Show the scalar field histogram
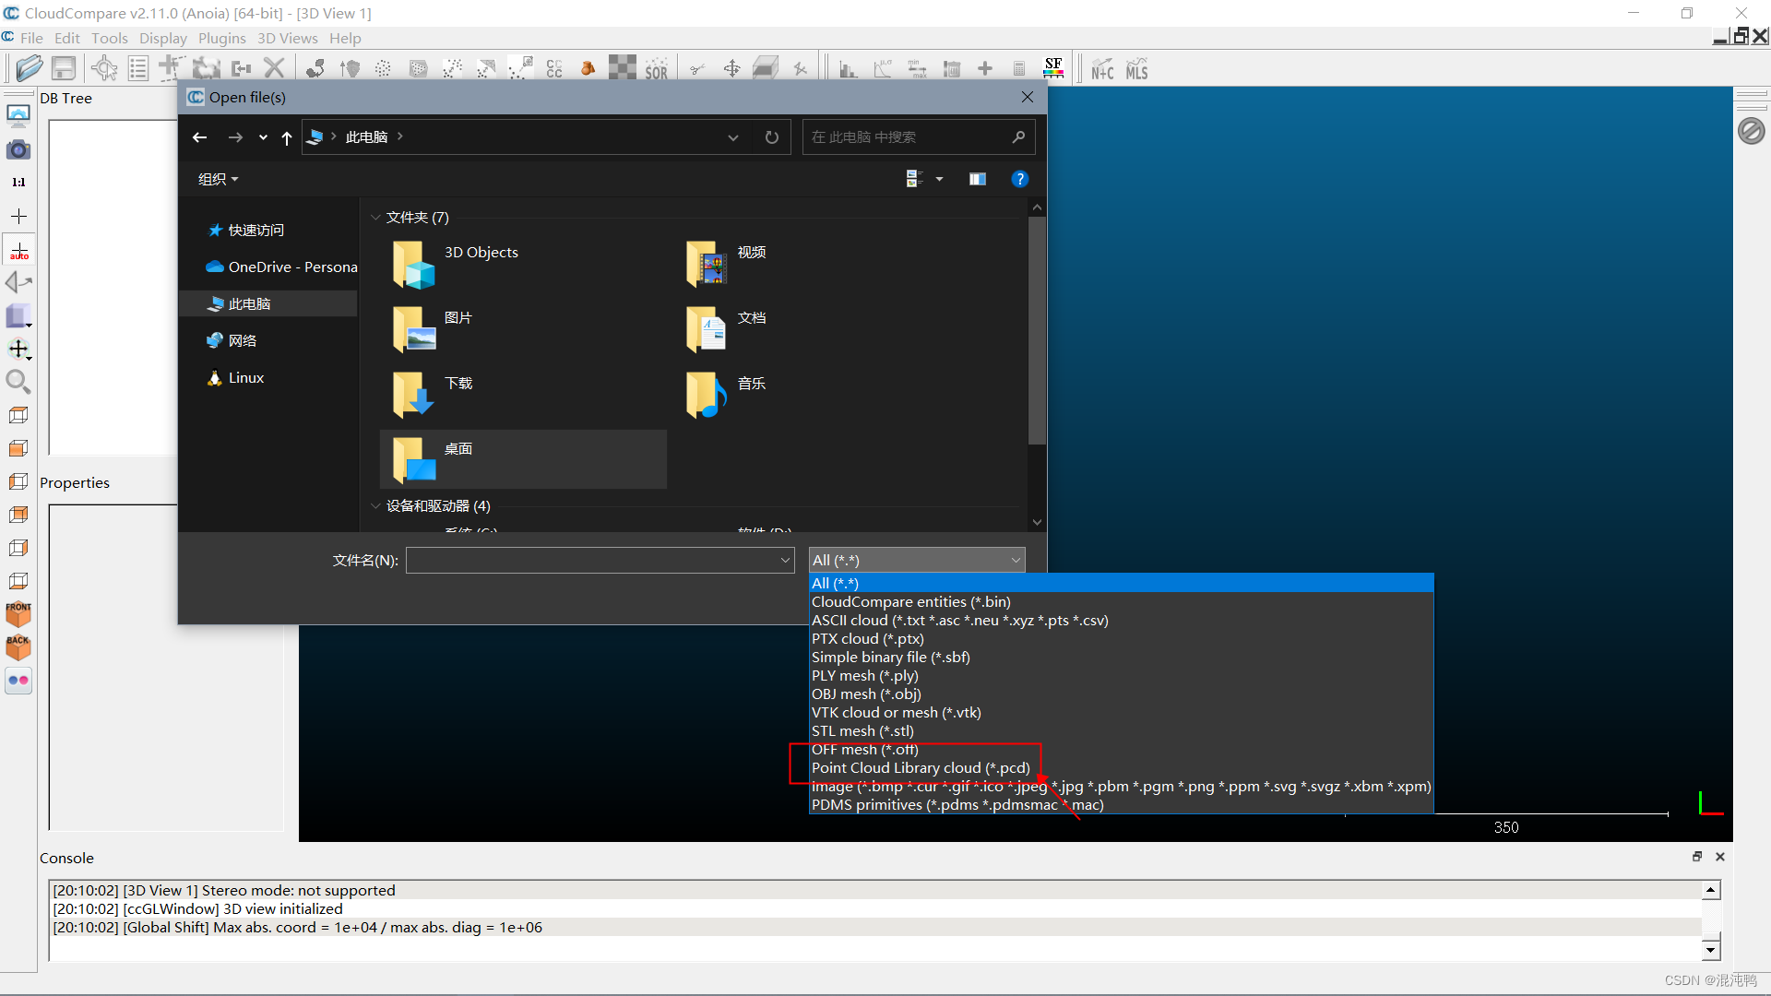This screenshot has height=996, width=1771. point(848,69)
